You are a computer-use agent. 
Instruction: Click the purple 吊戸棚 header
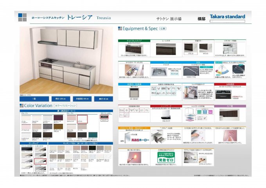pos(230,106)
